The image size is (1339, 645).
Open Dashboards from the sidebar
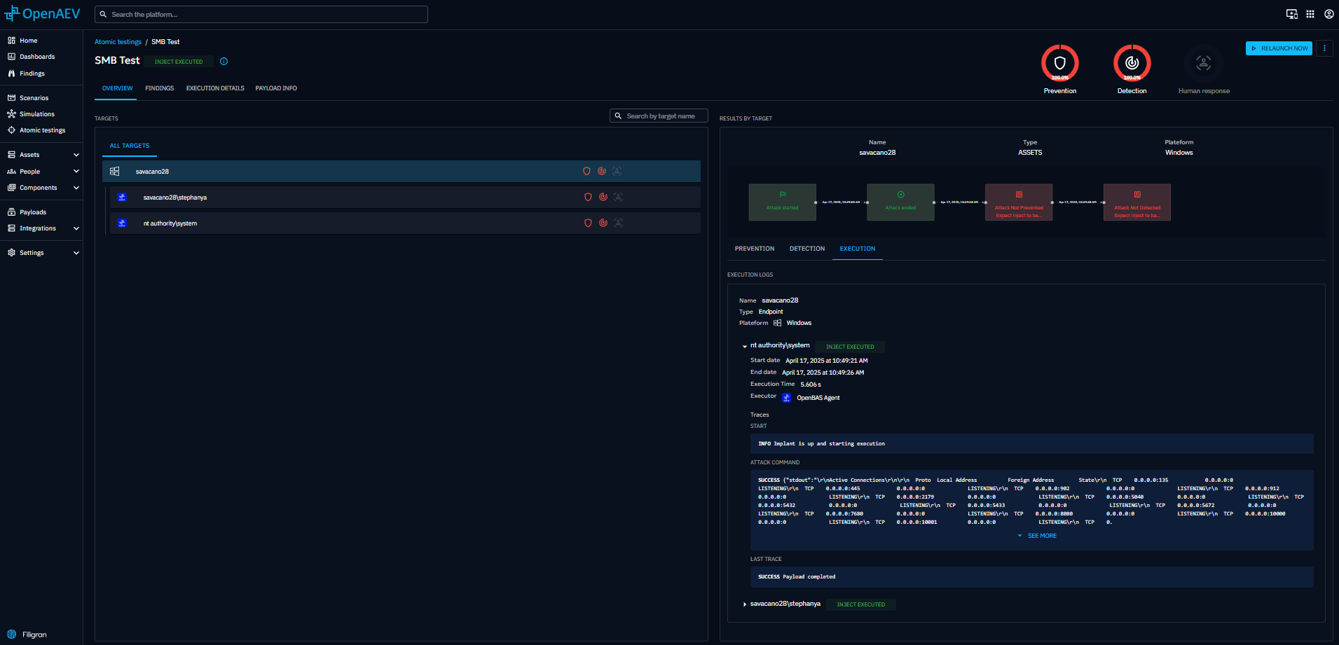click(x=37, y=57)
